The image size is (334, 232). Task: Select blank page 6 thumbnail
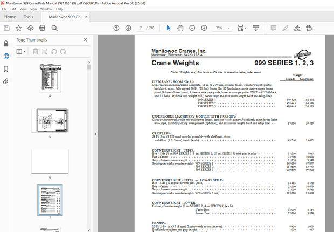(50, 161)
